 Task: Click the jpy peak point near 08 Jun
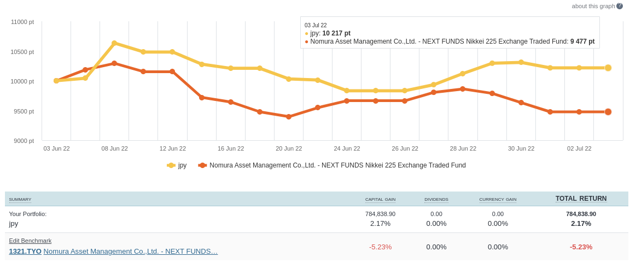tap(114, 43)
